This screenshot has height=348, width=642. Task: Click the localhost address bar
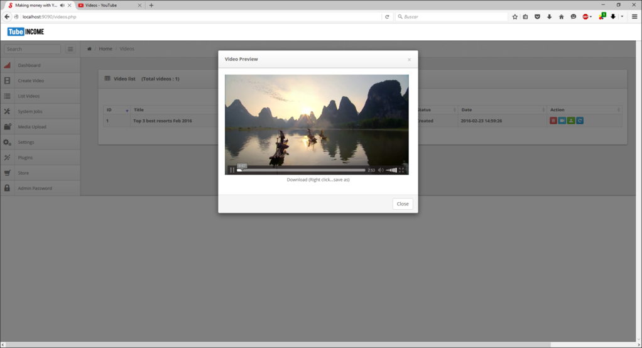(x=200, y=17)
